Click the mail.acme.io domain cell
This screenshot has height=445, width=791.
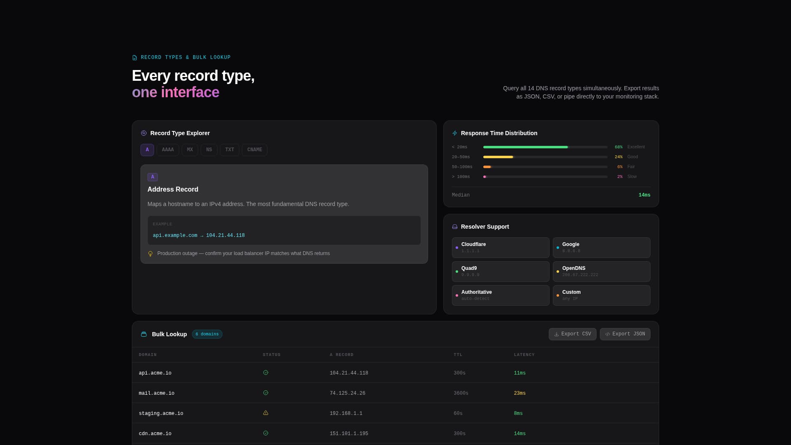pyautogui.click(x=157, y=393)
